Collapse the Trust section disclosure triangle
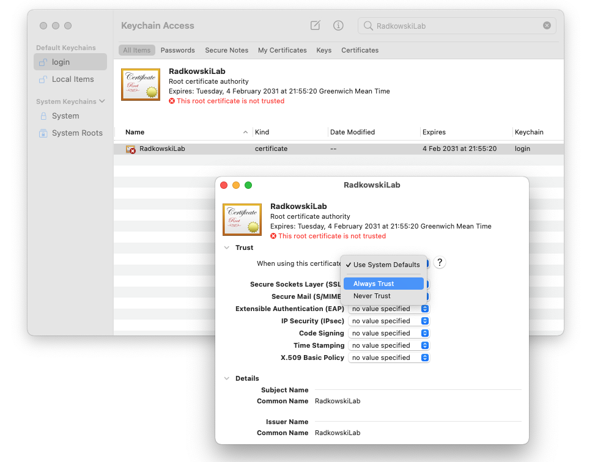This screenshot has width=595, height=462. click(x=226, y=248)
